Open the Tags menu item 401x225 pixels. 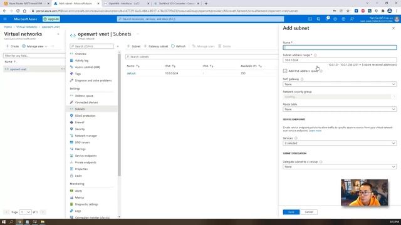click(x=78, y=74)
